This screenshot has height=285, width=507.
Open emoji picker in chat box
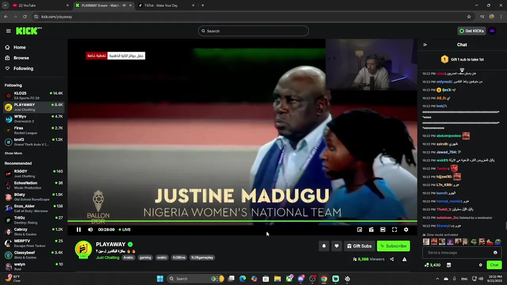coord(495,253)
